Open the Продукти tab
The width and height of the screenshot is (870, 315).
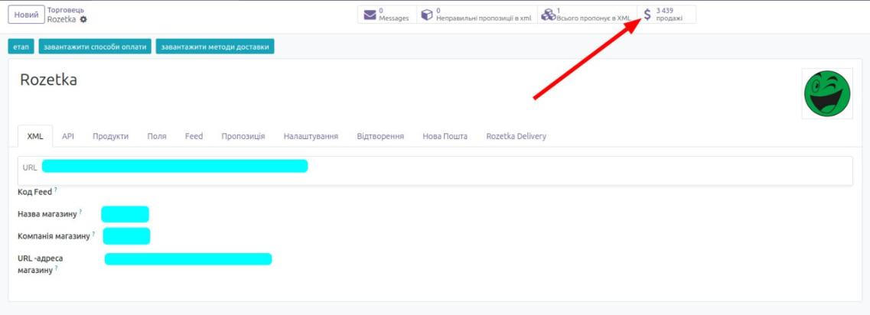click(110, 136)
